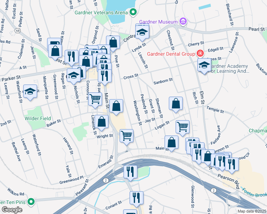The width and height of the screenshot is (267, 214).
Task: Select the Gardner Veterans Arena pin
Action: click(x=133, y=12)
